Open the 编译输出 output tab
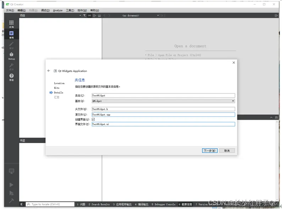This screenshot has width=282, height=210. (142, 204)
